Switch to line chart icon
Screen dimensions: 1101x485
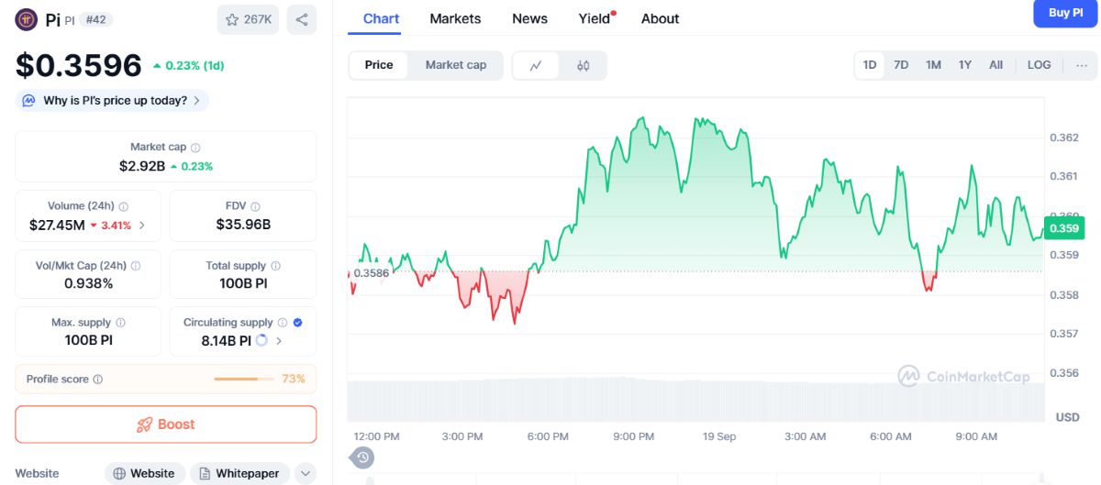(x=537, y=65)
